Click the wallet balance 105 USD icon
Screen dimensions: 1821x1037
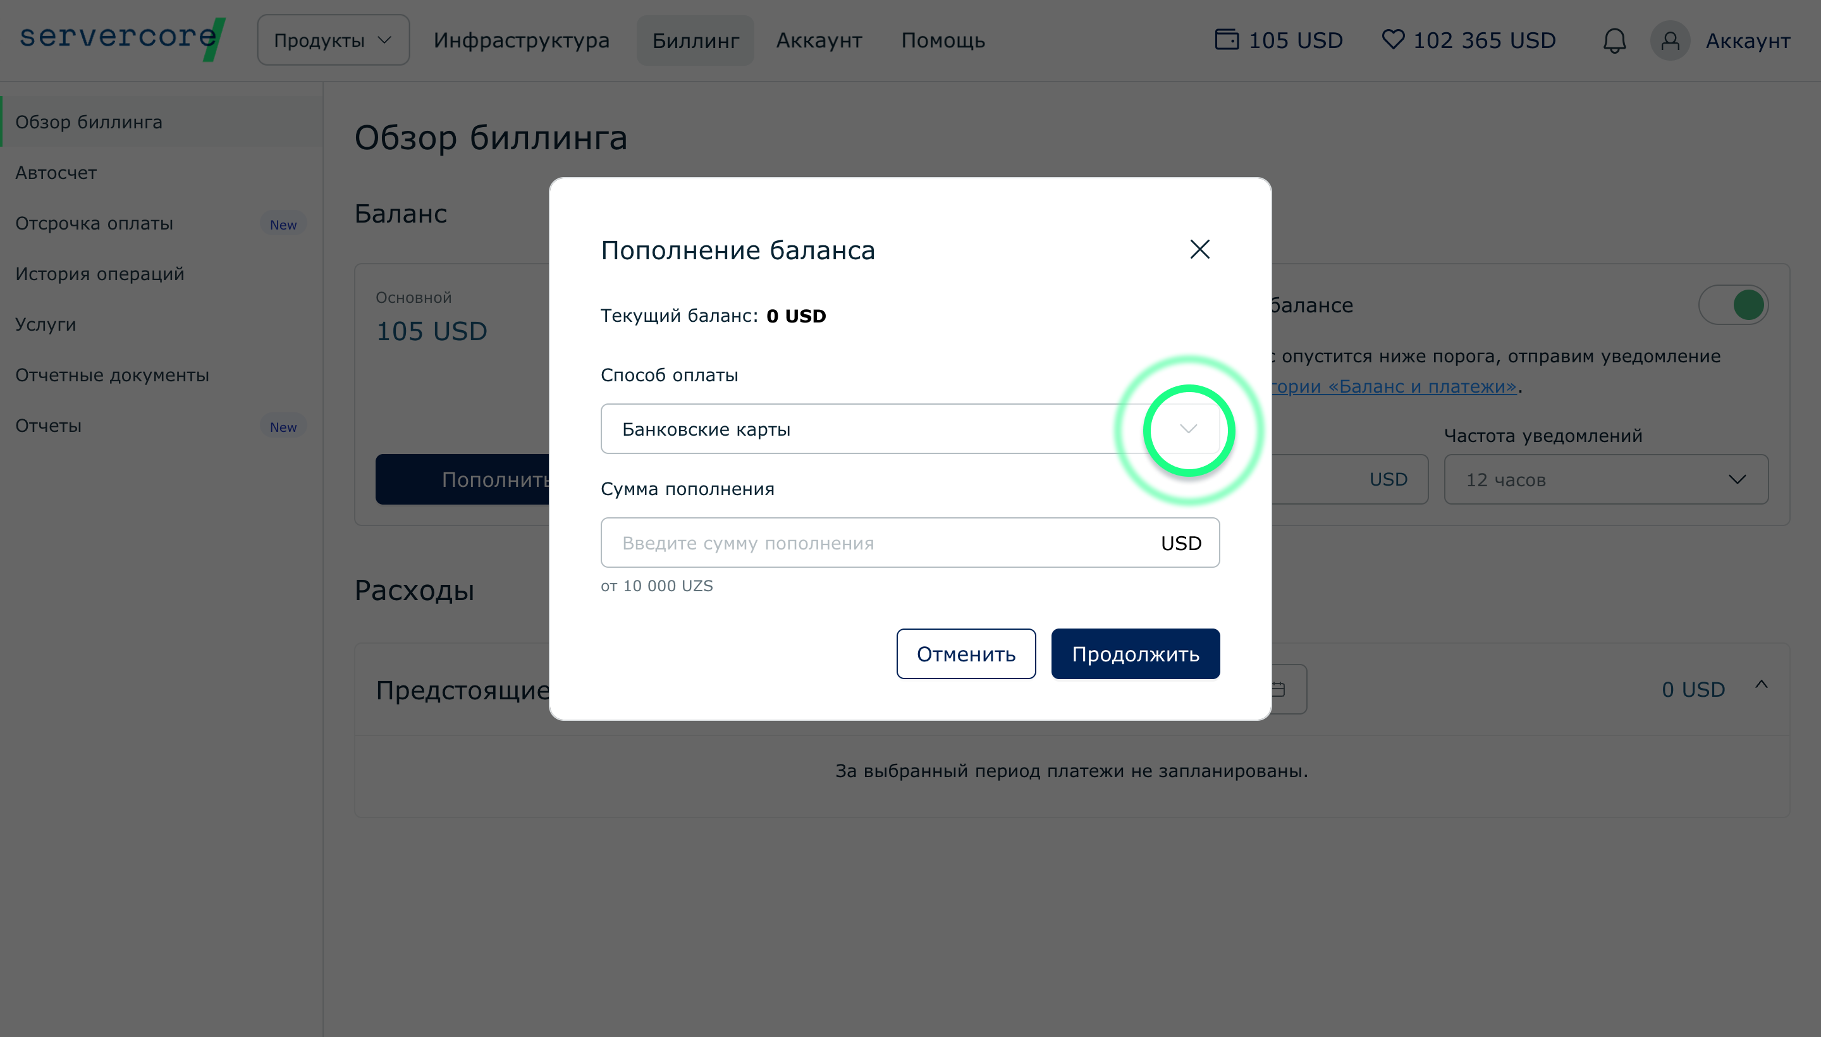coord(1227,39)
